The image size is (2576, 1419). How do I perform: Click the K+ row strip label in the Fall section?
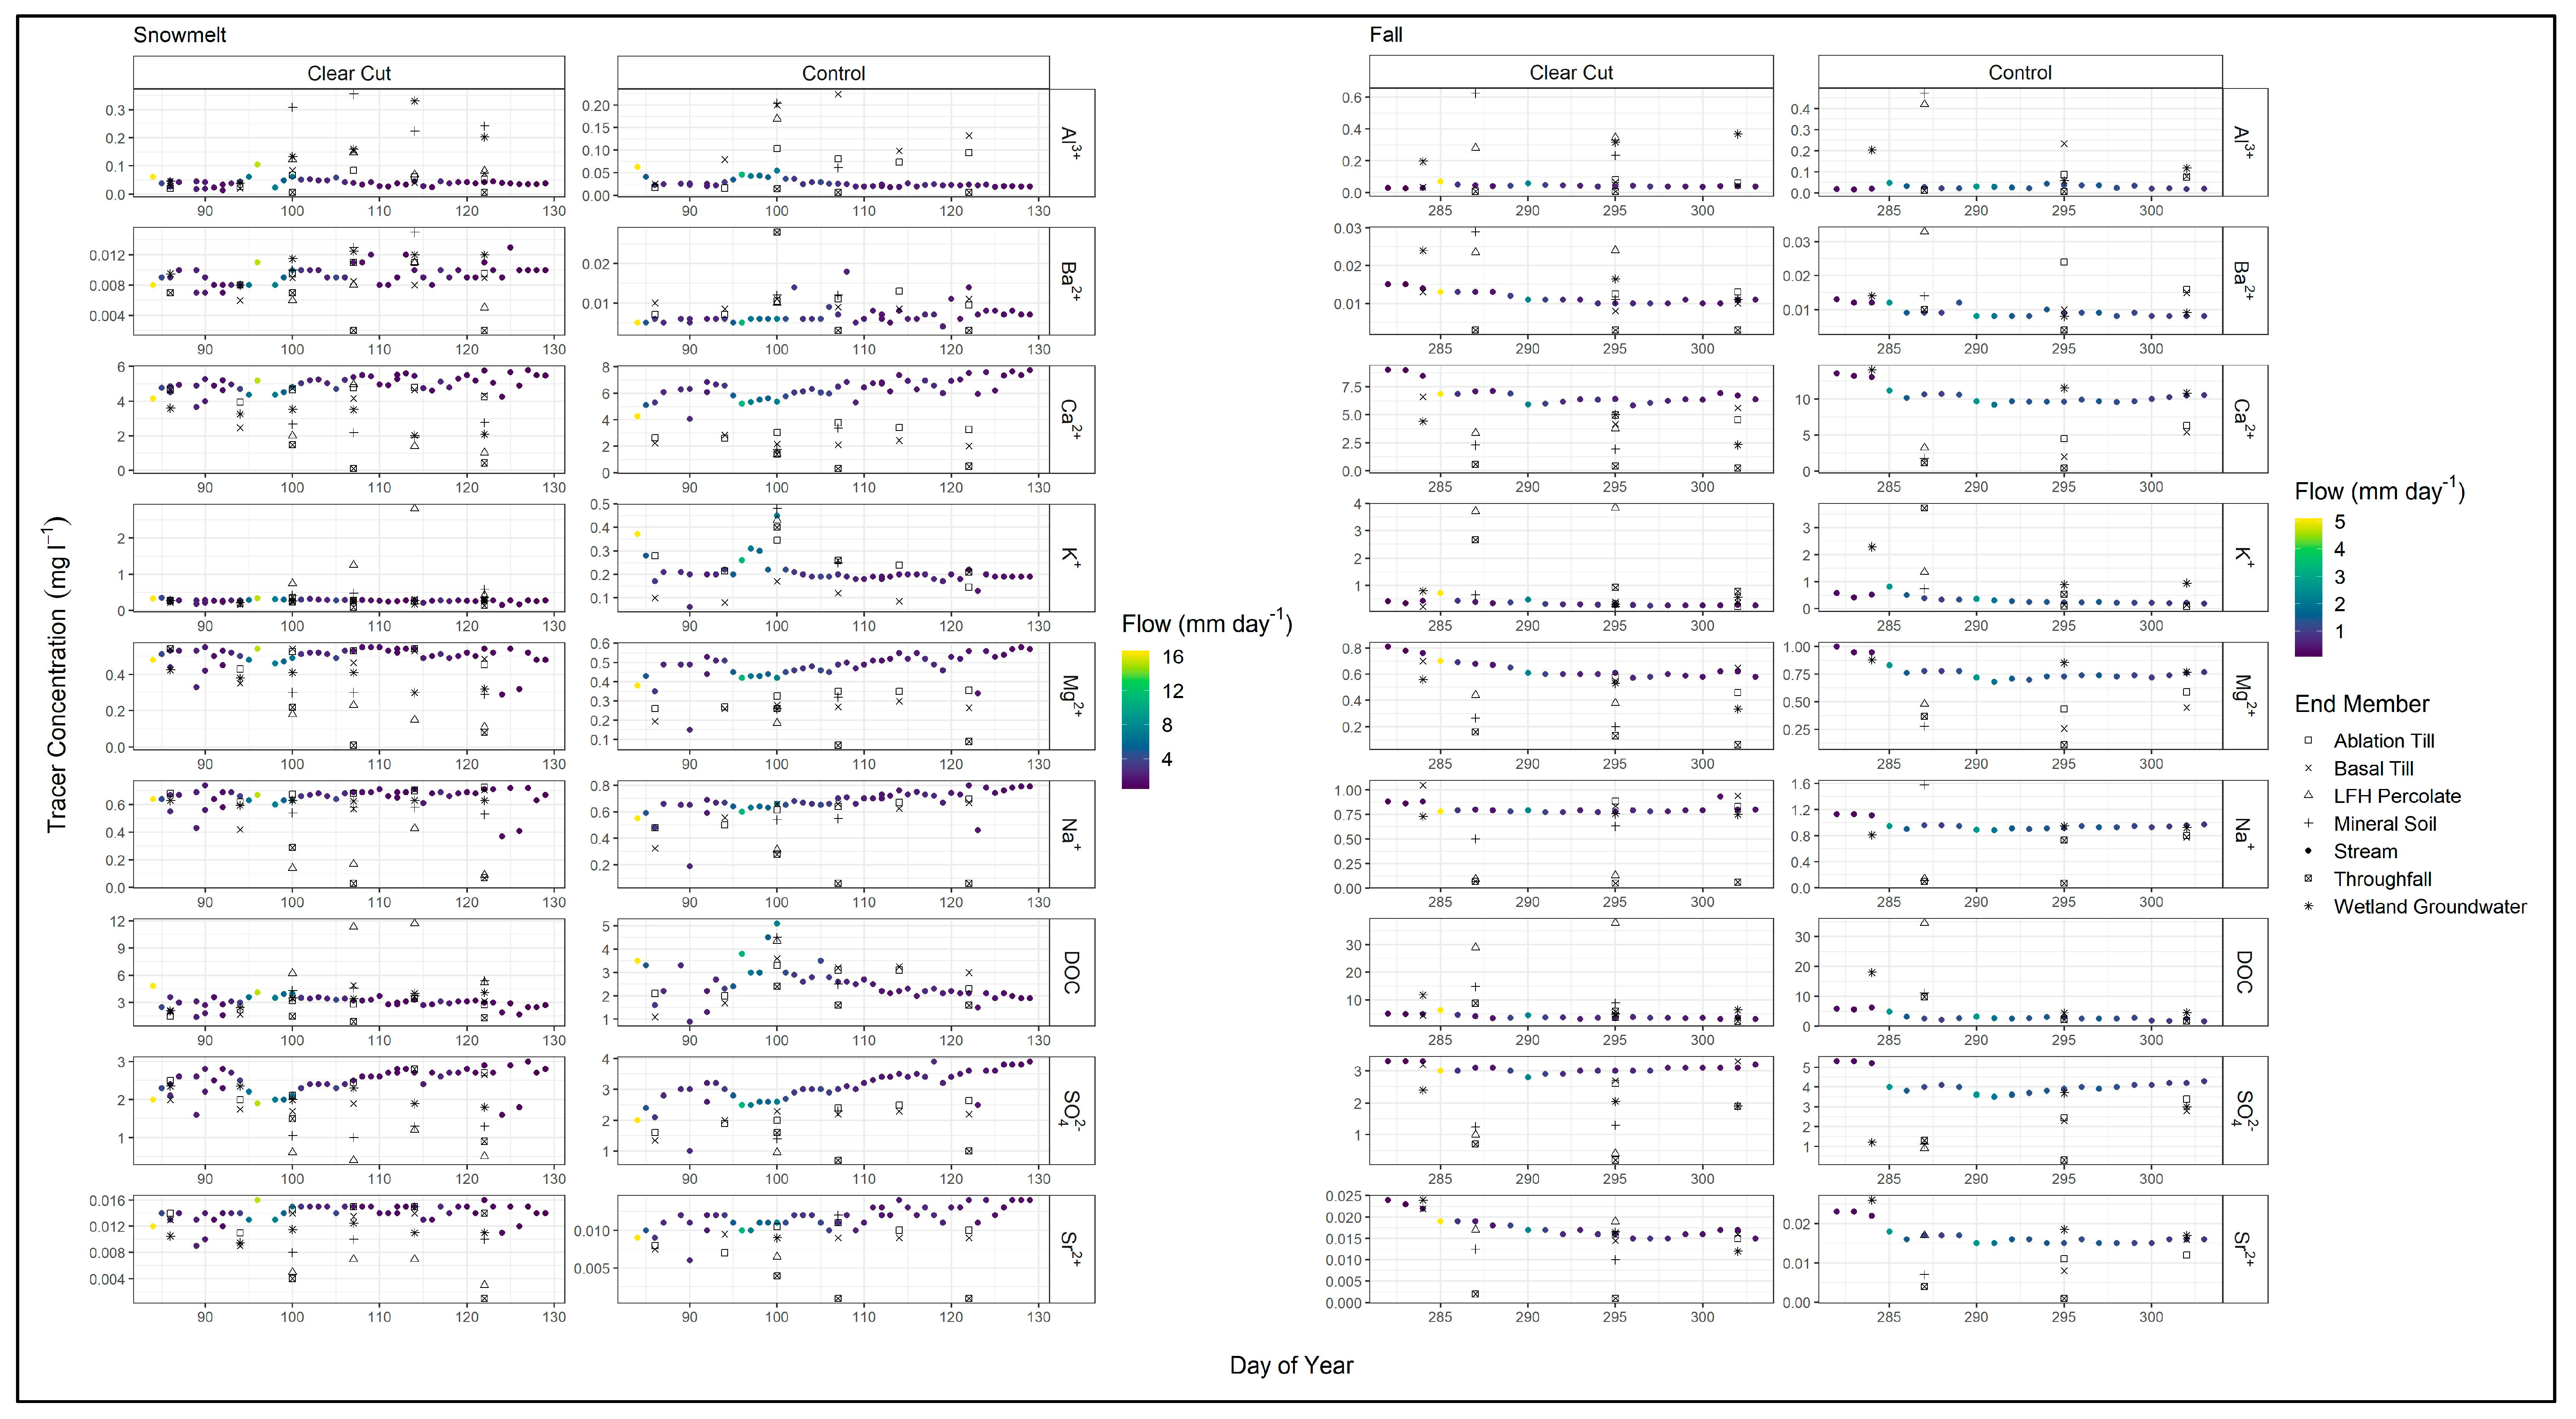(x=2244, y=557)
